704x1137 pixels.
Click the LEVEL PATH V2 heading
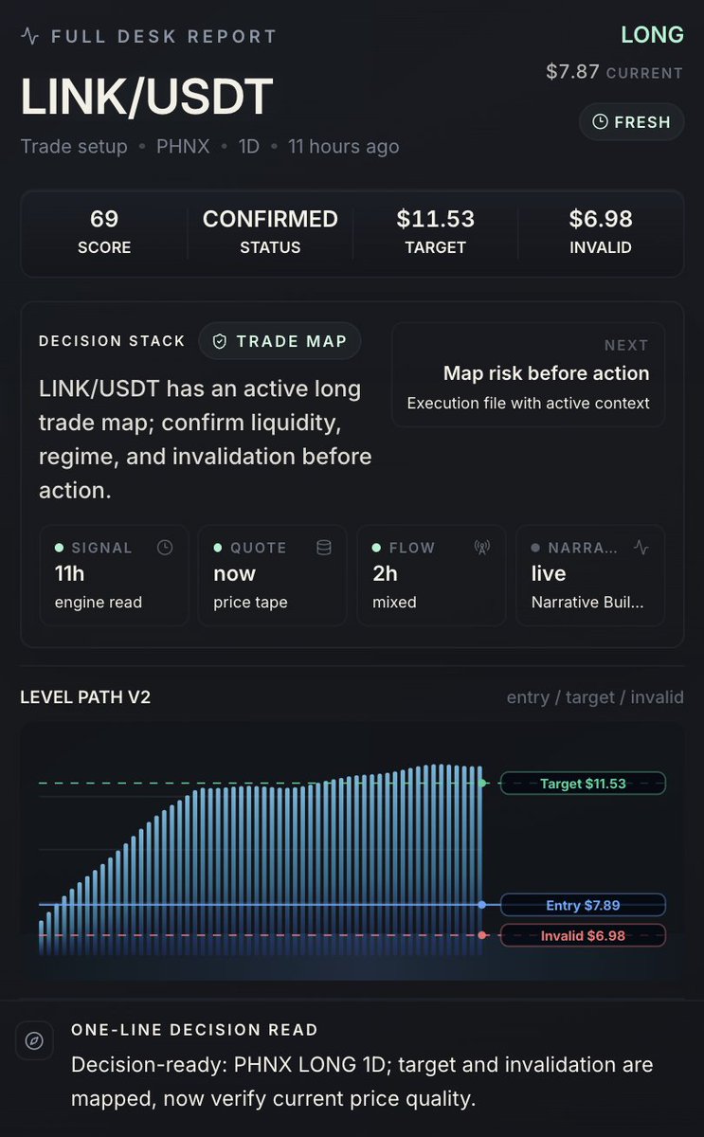85,697
